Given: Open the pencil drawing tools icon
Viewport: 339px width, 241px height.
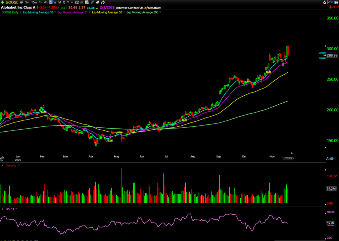Looking at the screenshot, I should tap(92, 2).
